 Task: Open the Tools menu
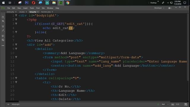(32, 8)
